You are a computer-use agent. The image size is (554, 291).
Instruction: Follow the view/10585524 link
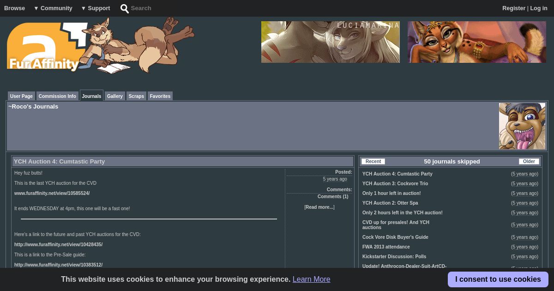[52, 194]
